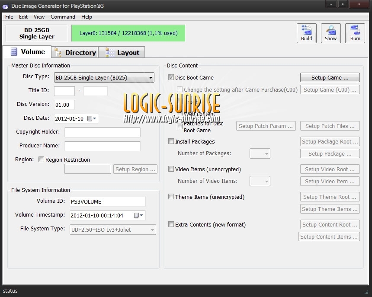This screenshot has height=297, width=372.
Task: Enable the Install Packages checkbox
Action: pos(171,141)
